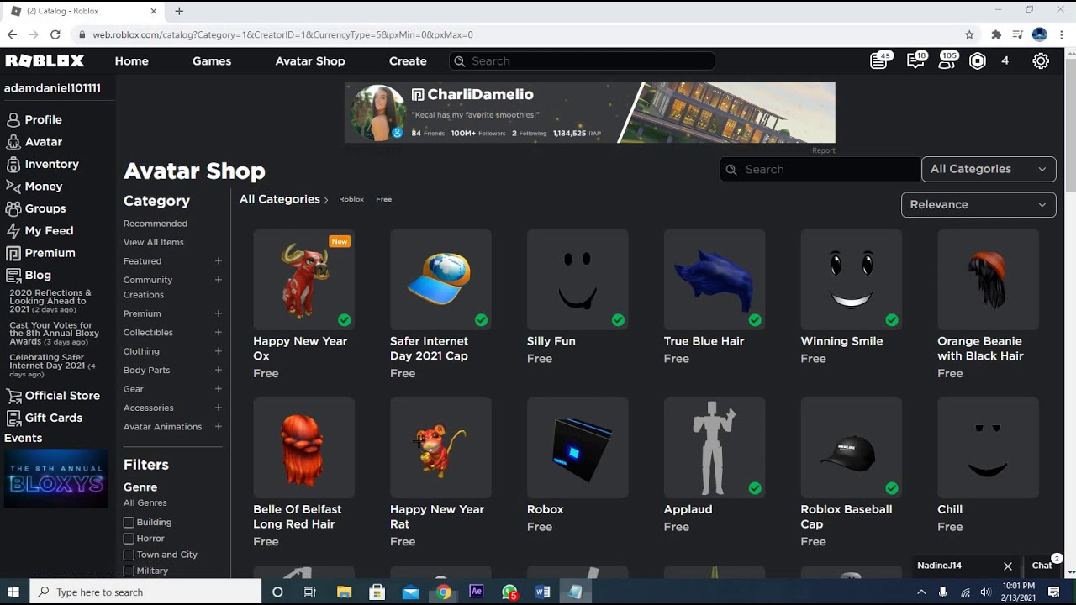
Task: Go to Avatar Shop in top navigation
Action: pos(310,61)
